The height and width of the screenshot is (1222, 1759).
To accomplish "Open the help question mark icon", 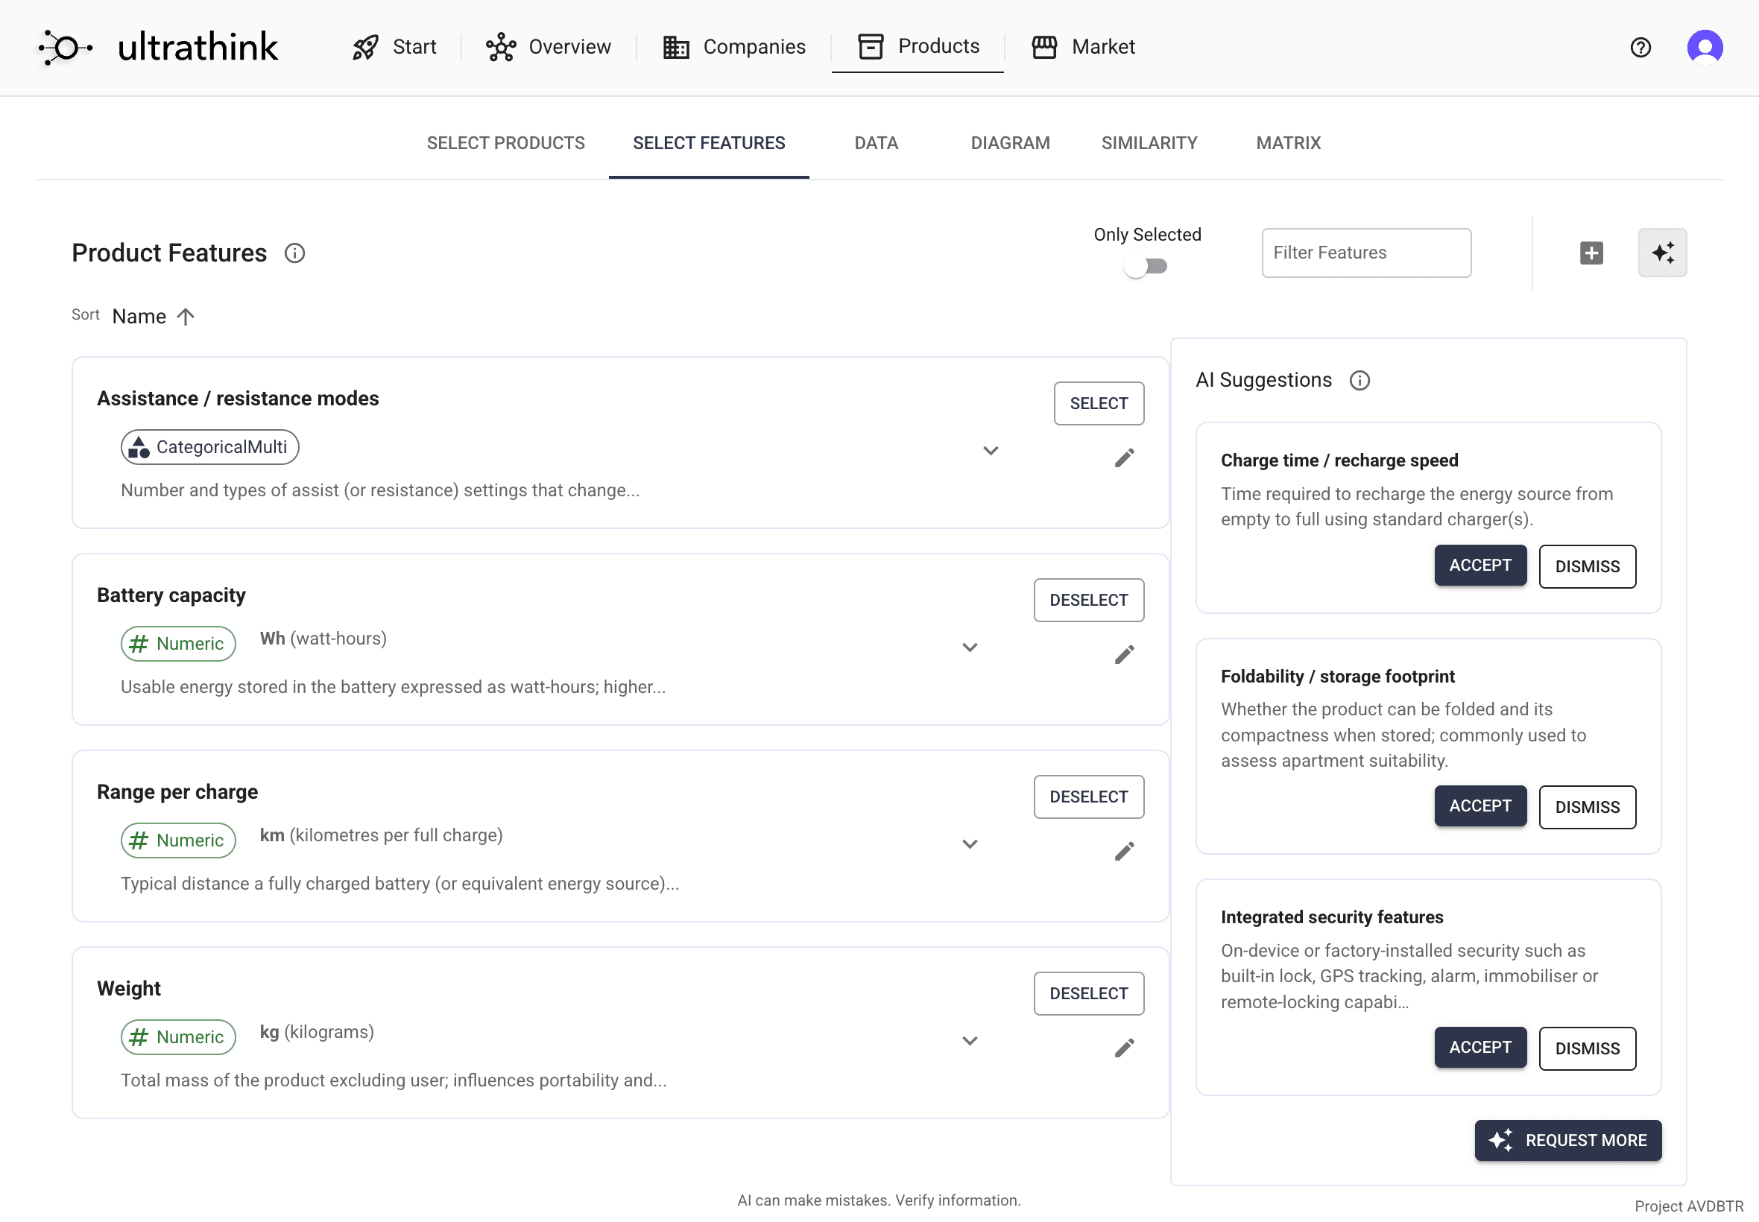I will (1640, 48).
